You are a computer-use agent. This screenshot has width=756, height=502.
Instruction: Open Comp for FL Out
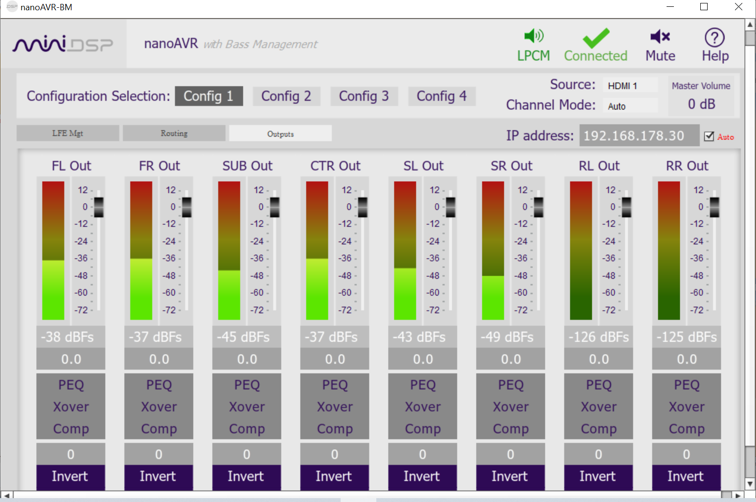click(71, 429)
